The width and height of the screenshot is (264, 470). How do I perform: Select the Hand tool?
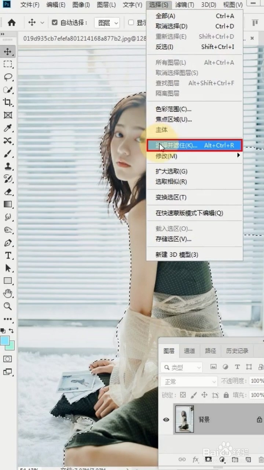pyautogui.click(x=8, y=293)
